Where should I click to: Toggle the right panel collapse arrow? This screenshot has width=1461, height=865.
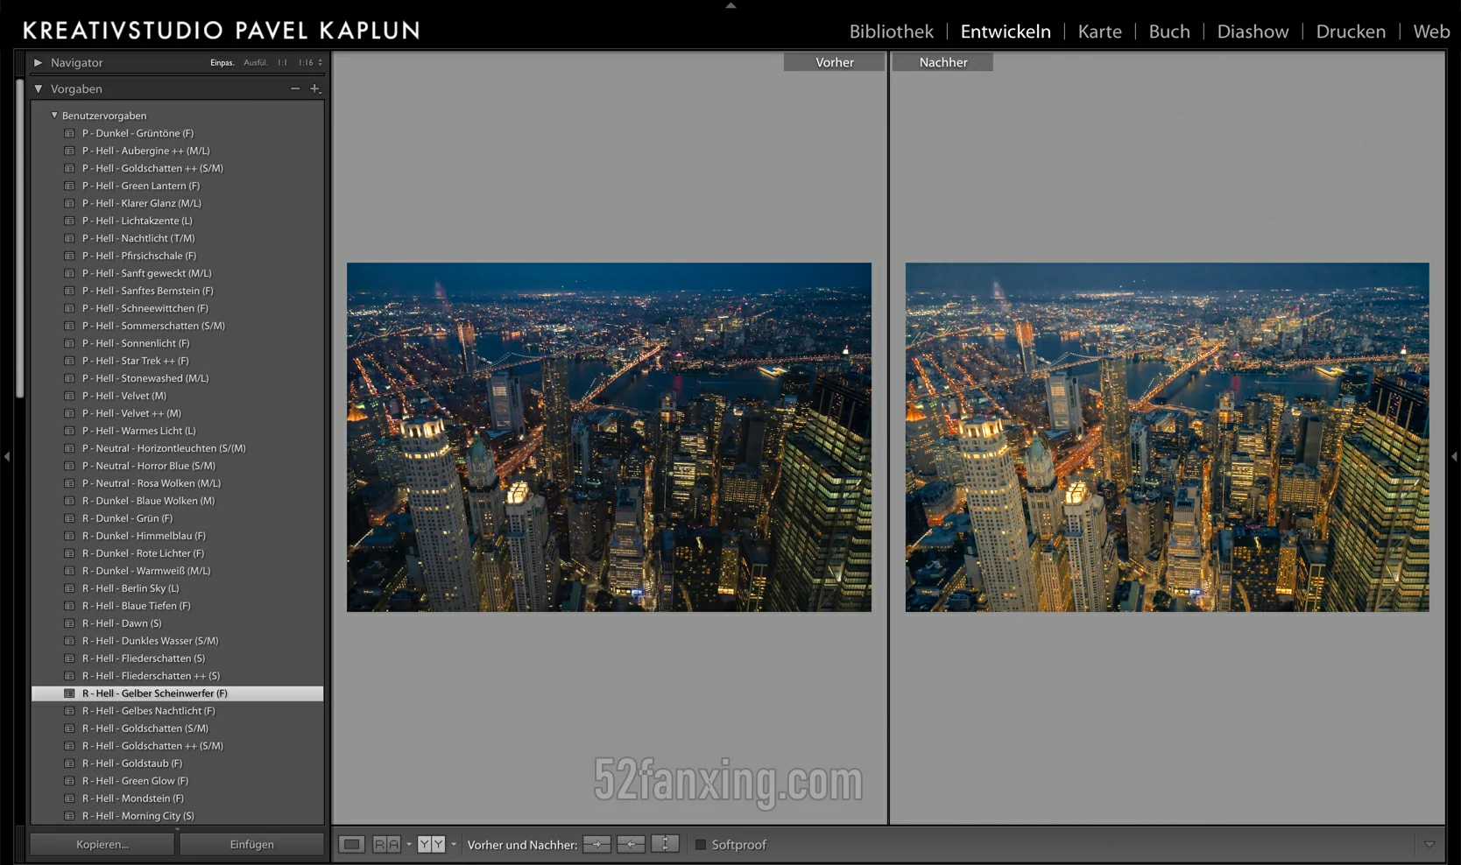(x=1454, y=456)
